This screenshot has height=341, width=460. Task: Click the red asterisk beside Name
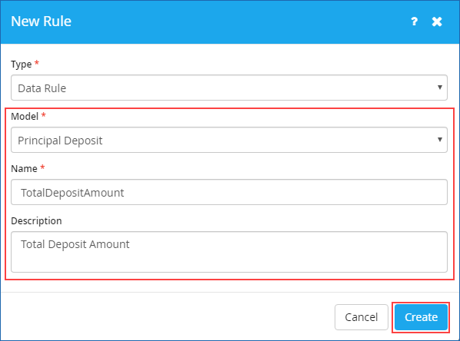(42, 167)
